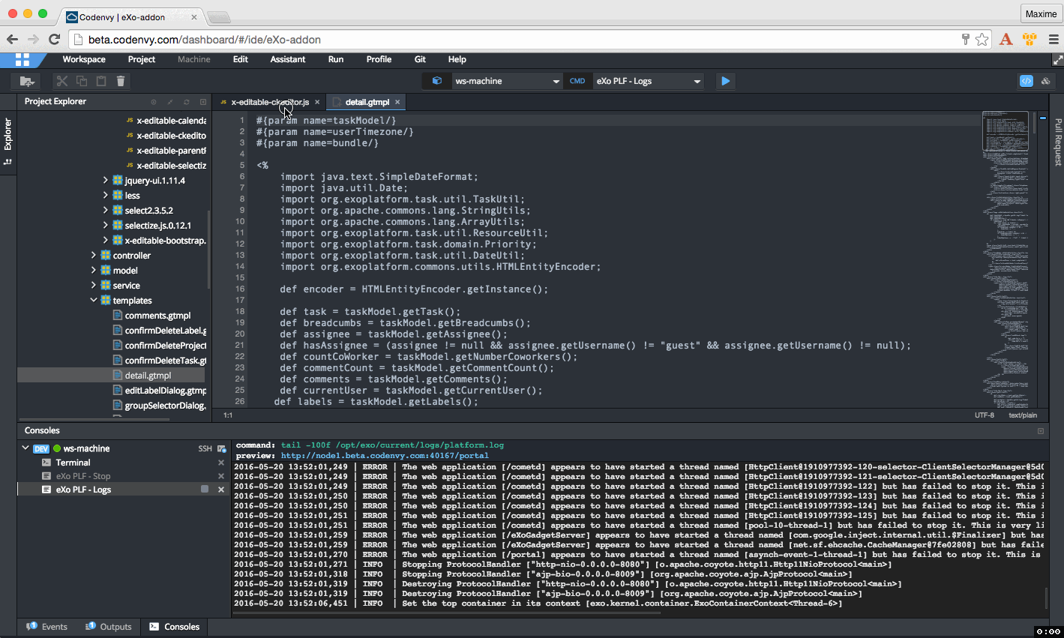Collapse the ws-machine console tree node
The image size is (1064, 638).
pyautogui.click(x=25, y=448)
